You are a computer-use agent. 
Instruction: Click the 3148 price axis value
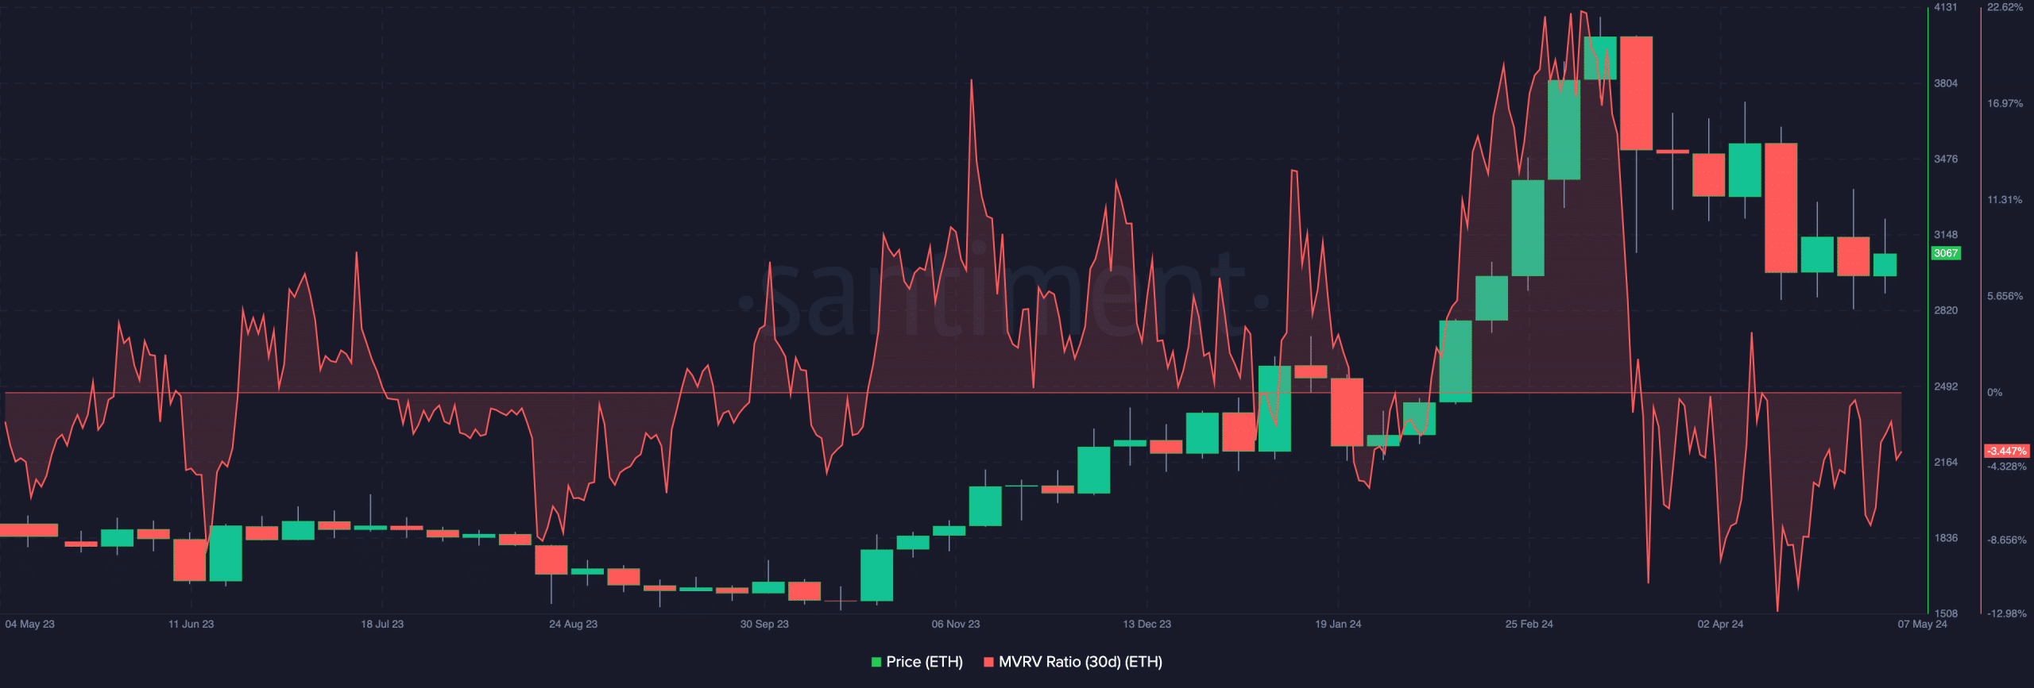[1946, 235]
